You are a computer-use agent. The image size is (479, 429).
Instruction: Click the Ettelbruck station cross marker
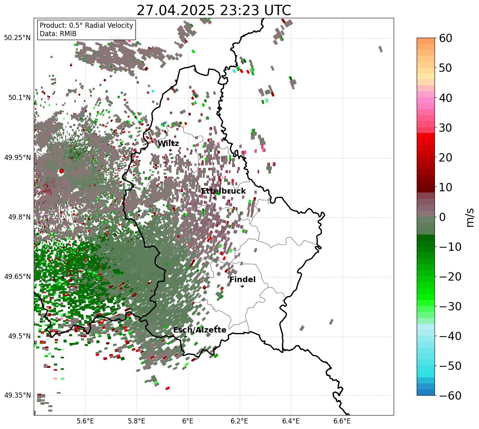(214, 198)
